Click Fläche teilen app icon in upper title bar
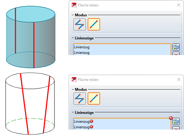The width and height of the screenshot is (184, 136). pos(74,5)
